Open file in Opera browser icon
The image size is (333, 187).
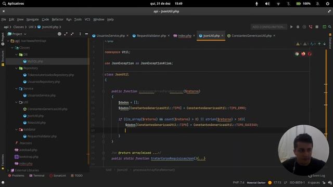click(310, 54)
